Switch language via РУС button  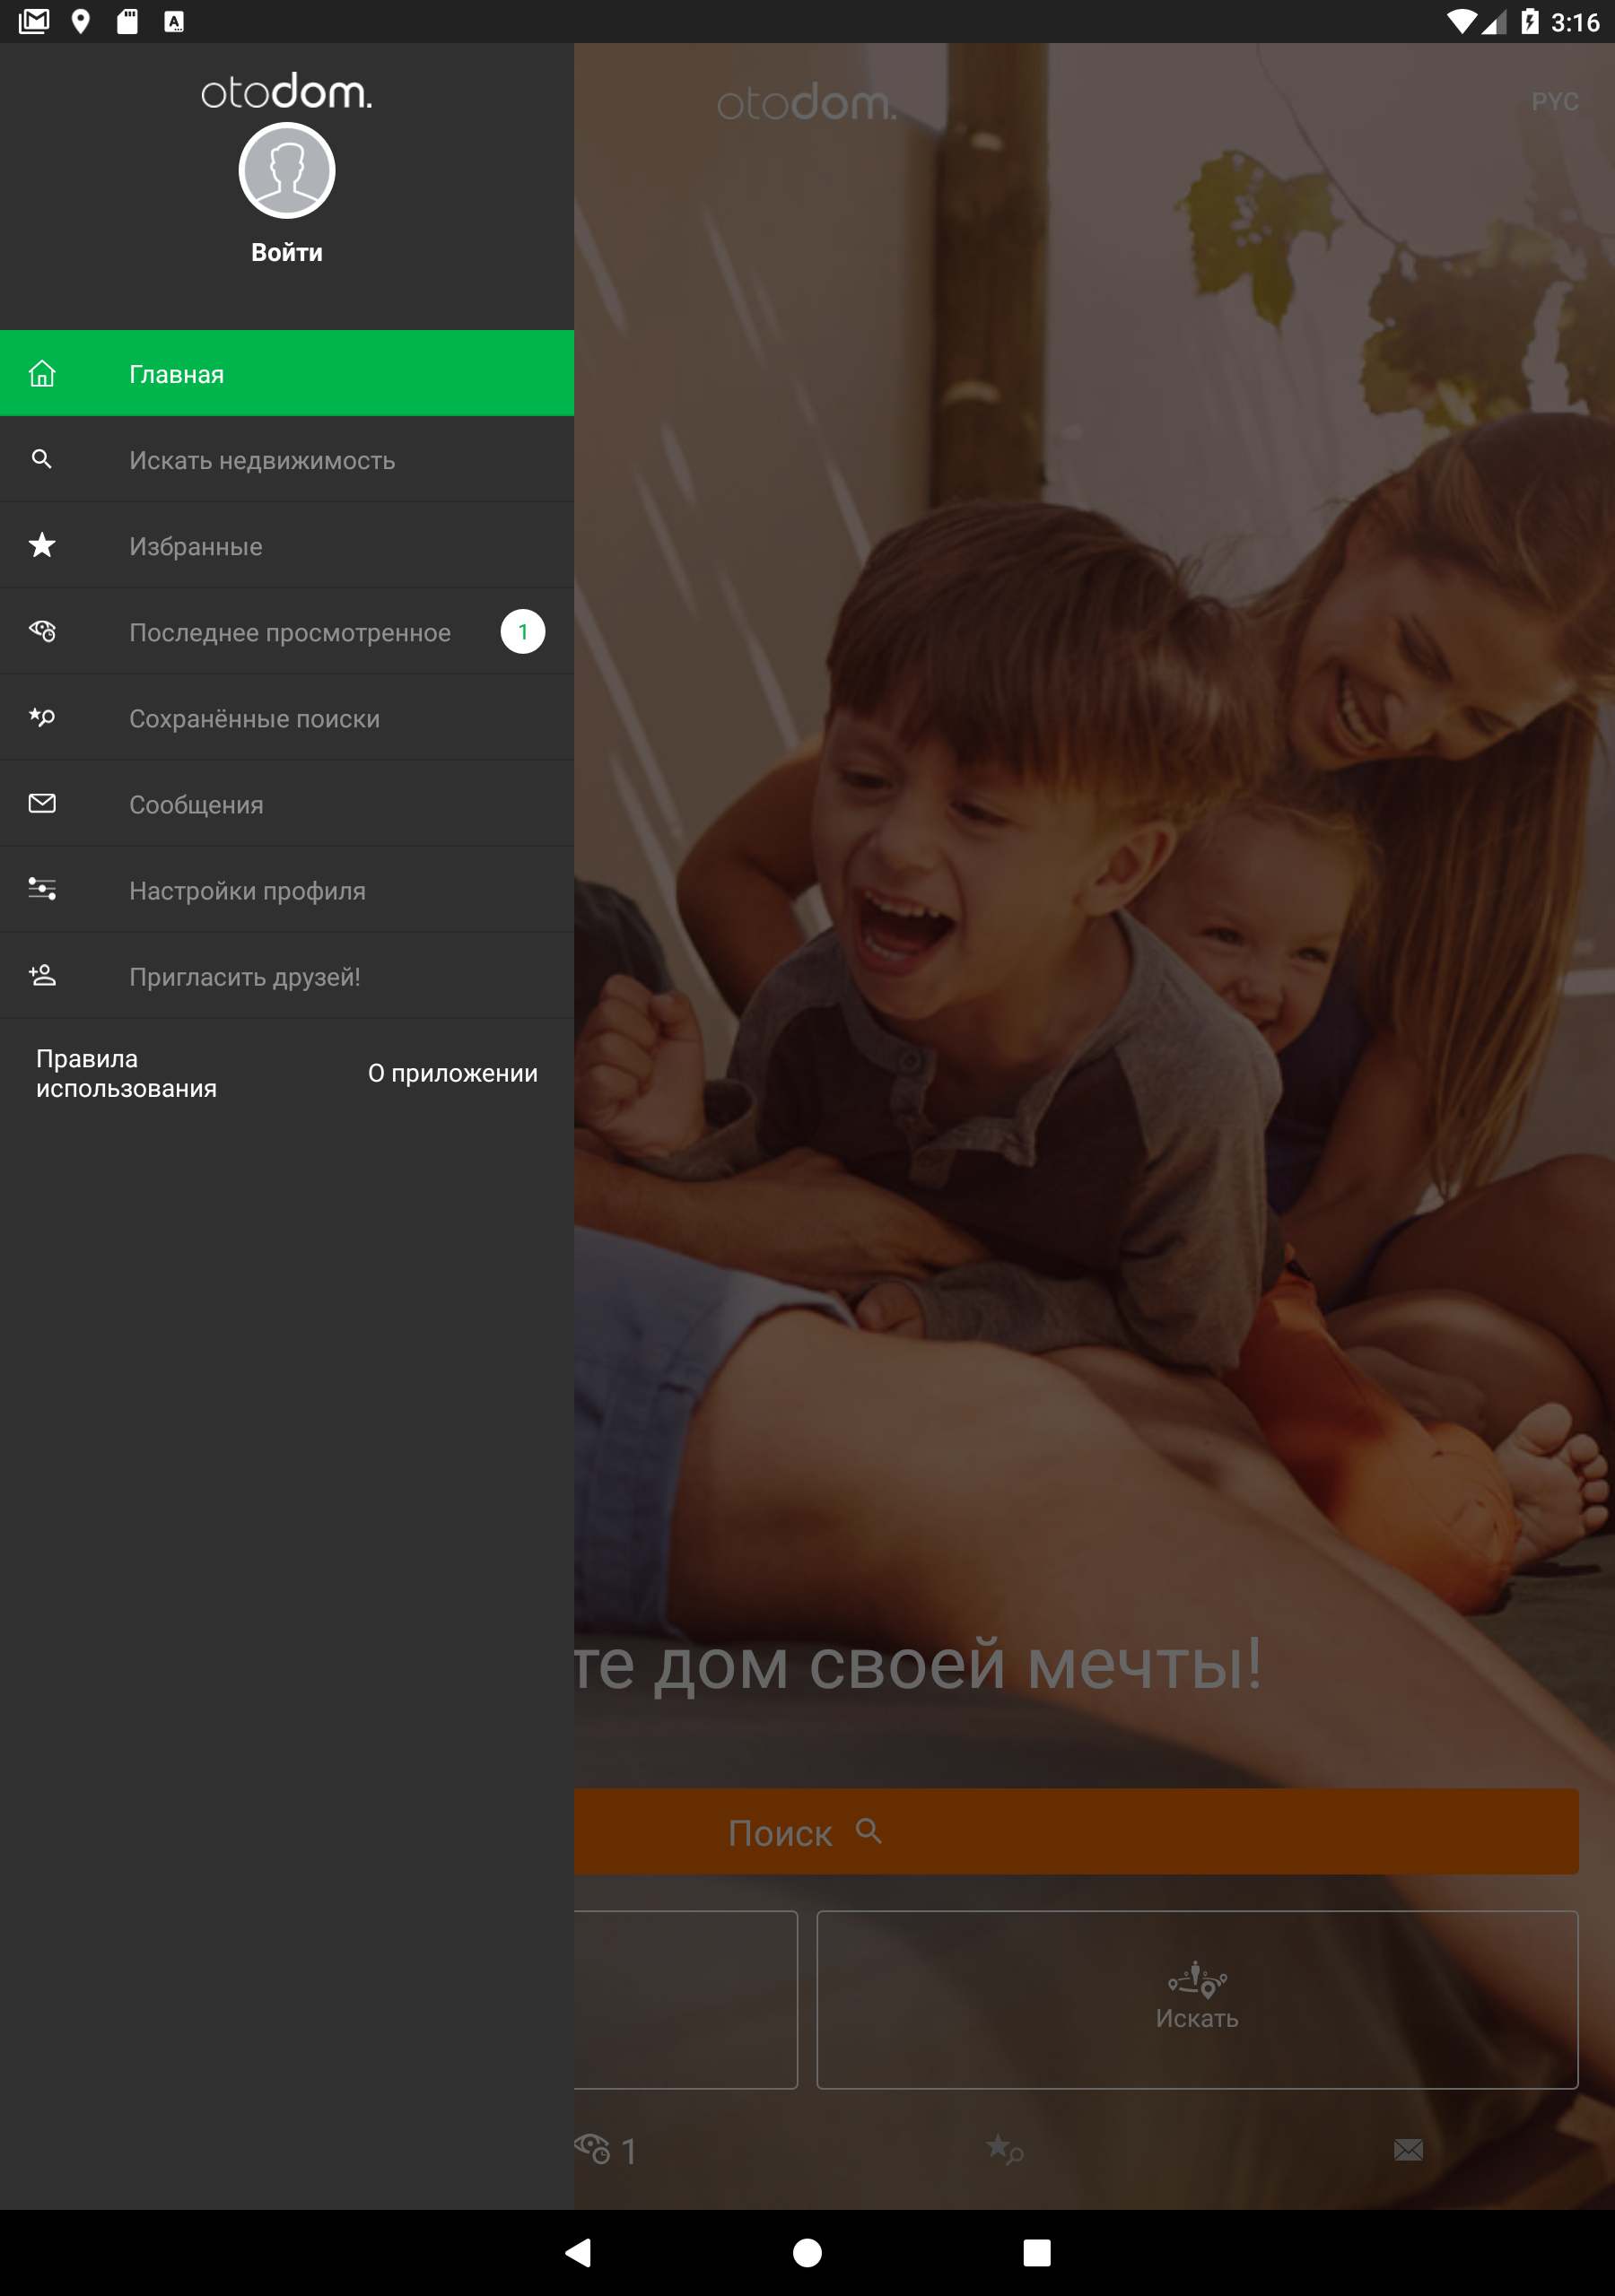(x=1555, y=102)
